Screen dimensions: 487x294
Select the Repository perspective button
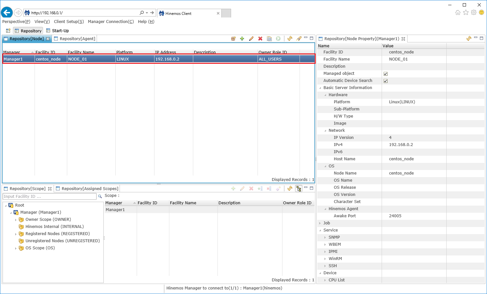[28, 31]
